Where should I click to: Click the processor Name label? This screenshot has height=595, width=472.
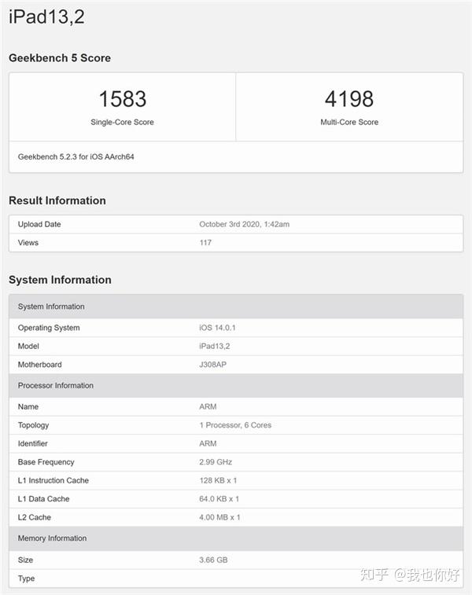click(x=28, y=407)
